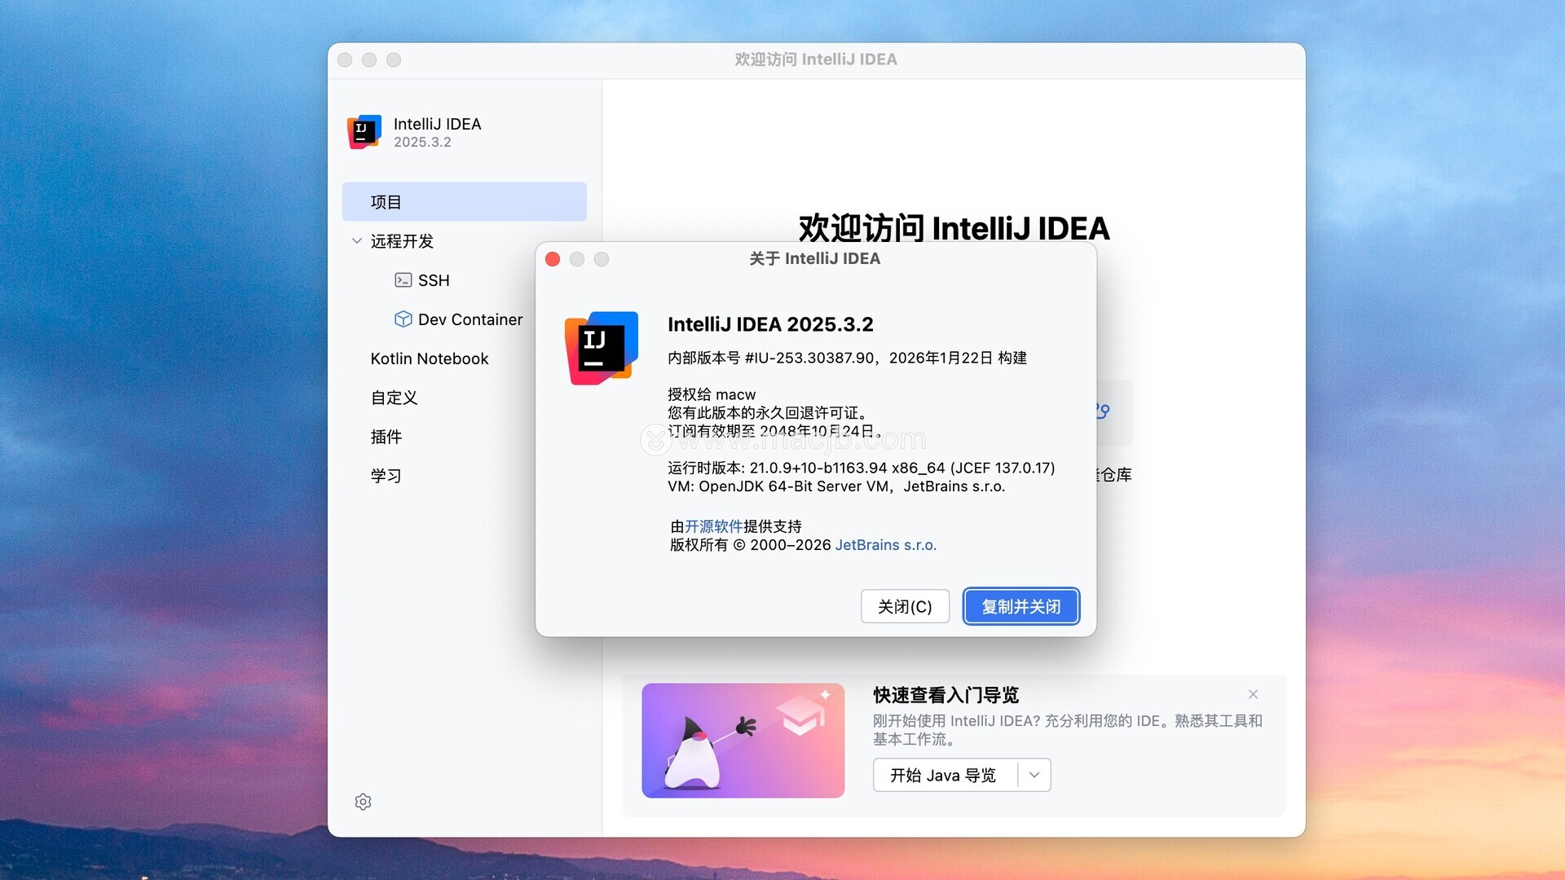This screenshot has height=880, width=1565.
Task: Click the IntelliJ IDEA logo in sidebar
Action: pos(364,132)
